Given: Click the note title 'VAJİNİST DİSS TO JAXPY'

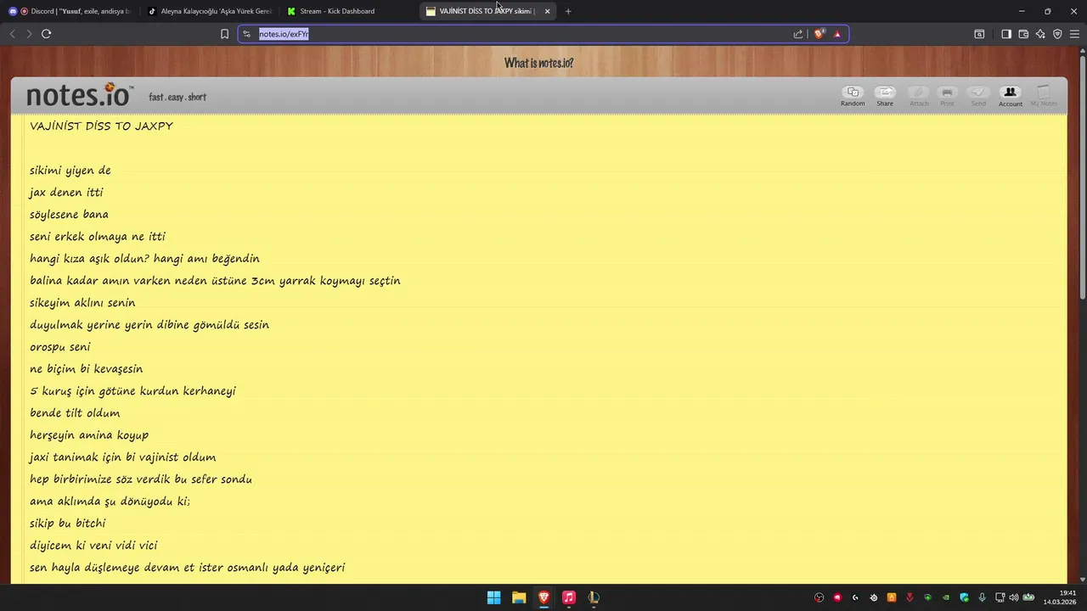Looking at the screenshot, I should tap(101, 126).
